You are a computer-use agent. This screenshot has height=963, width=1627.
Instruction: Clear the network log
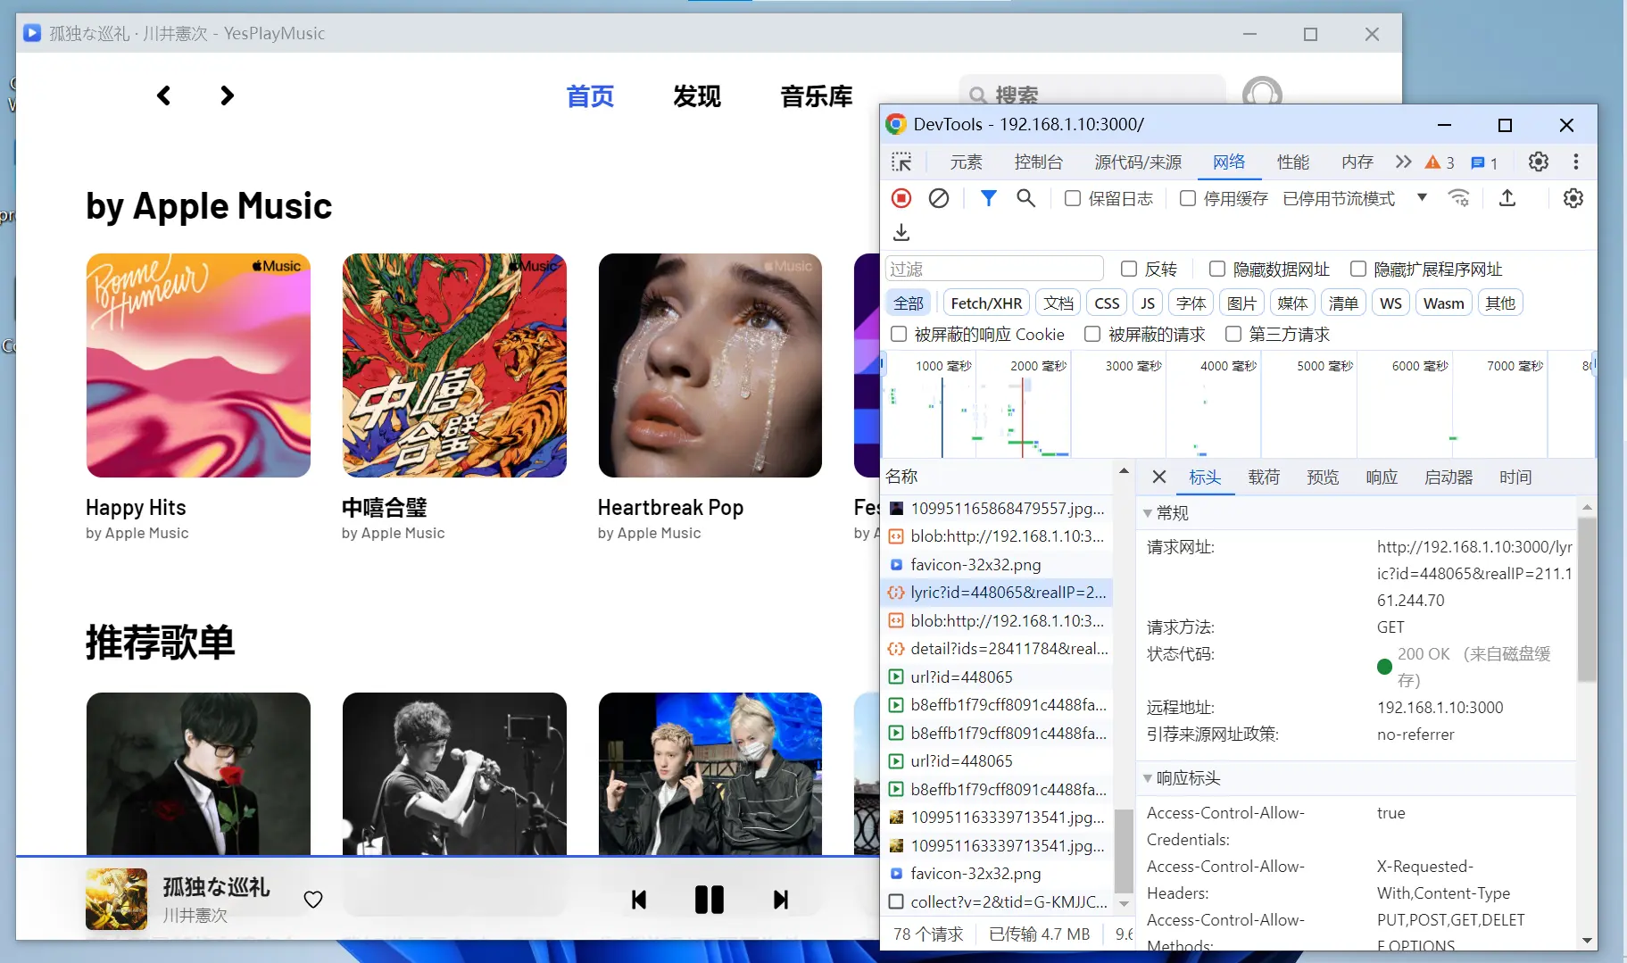click(939, 198)
